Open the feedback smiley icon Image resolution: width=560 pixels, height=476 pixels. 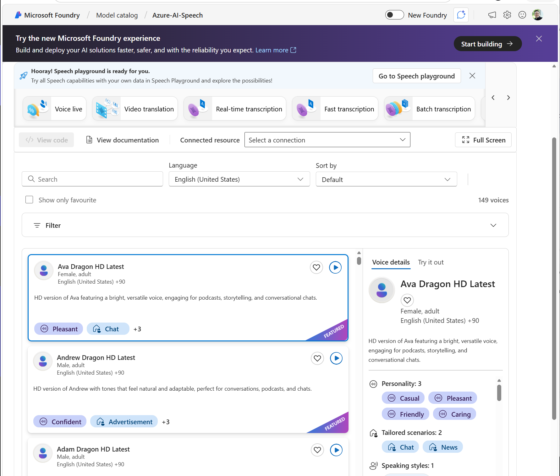[x=522, y=15]
